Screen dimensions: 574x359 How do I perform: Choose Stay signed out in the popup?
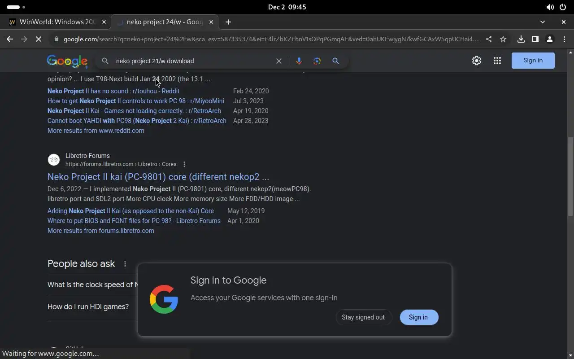[363, 317]
